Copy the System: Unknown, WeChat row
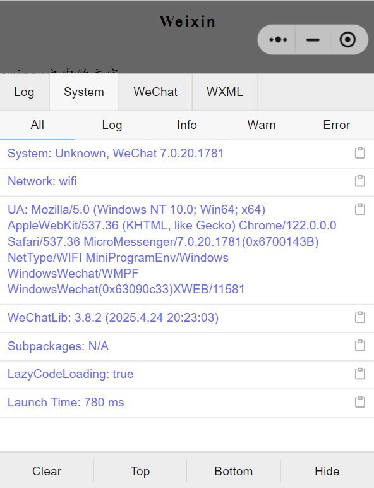The width and height of the screenshot is (374, 488). 360,153
